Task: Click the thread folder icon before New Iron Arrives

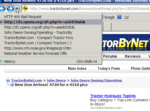Action: click(x=12, y=85)
